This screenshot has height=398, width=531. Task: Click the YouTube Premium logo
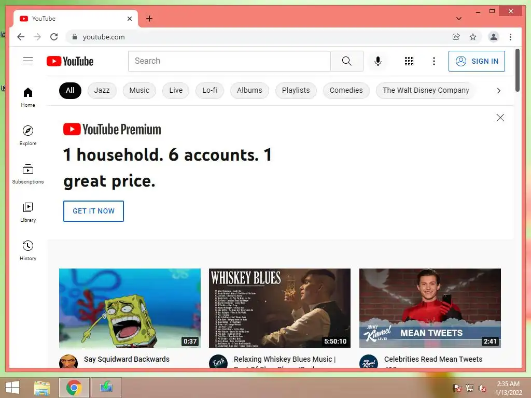tap(112, 129)
